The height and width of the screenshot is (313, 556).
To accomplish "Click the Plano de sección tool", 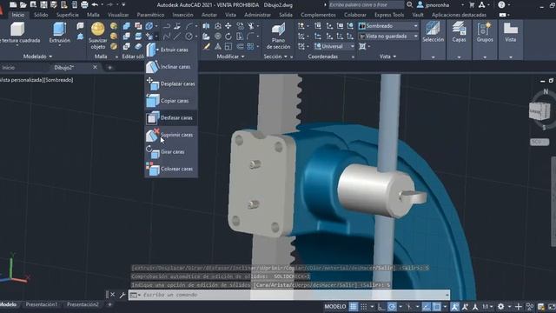I will (x=278, y=37).
